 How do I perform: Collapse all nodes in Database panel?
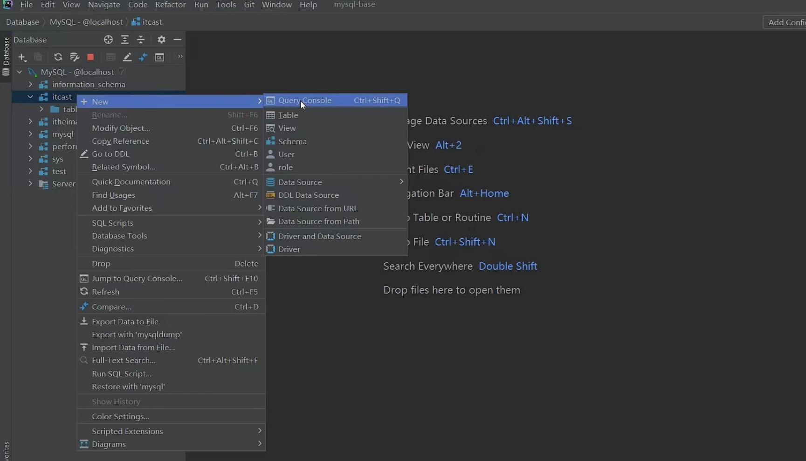click(x=141, y=40)
